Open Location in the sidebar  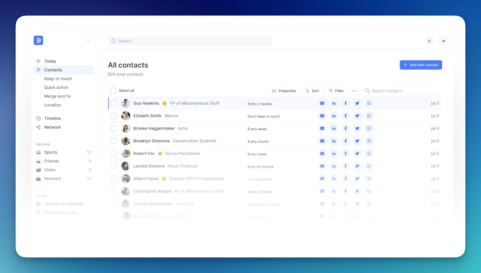(x=53, y=105)
